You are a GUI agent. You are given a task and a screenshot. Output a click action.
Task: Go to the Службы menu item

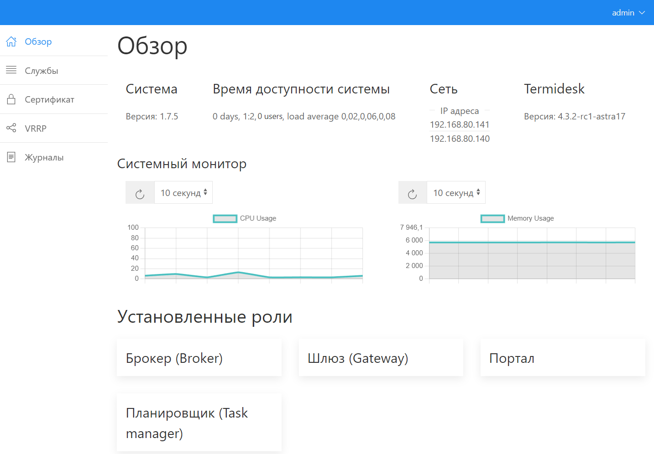click(x=42, y=71)
